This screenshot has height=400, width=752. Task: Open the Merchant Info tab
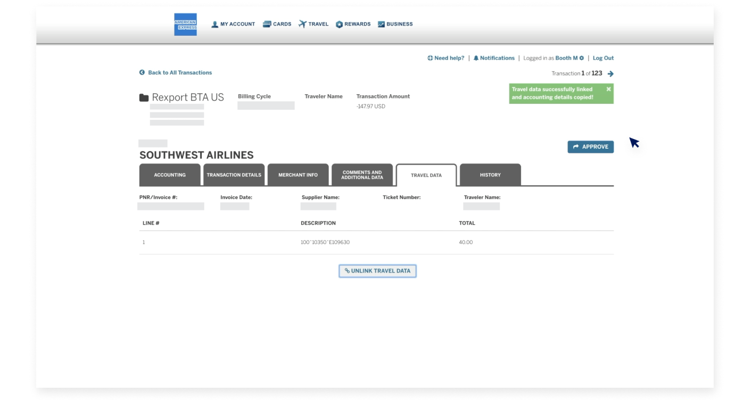(298, 175)
